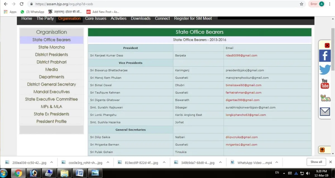Viewport: 335px width, 178px height.
Task: Open the Apps grid in bookmarks bar
Action: 10,12
